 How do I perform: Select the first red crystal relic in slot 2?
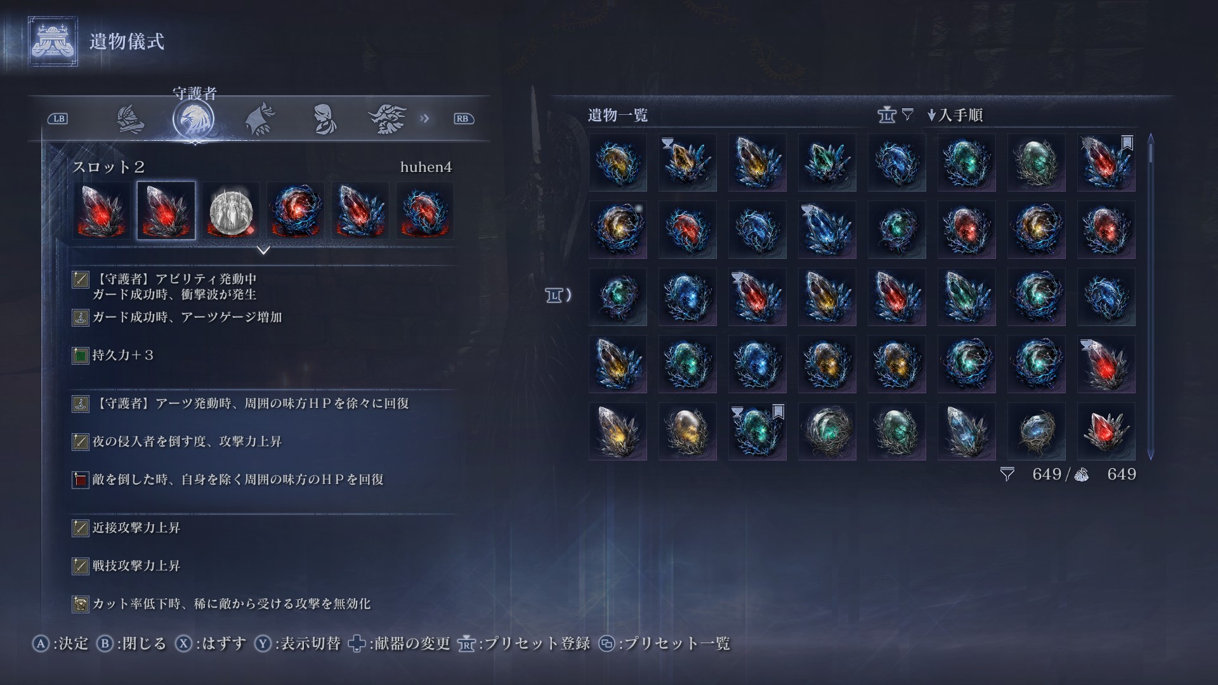[x=101, y=211]
